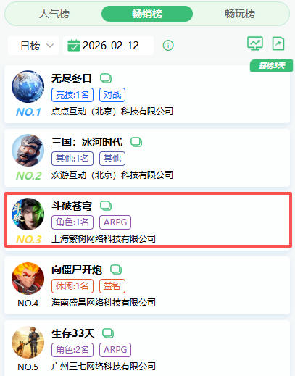Open the 无尽冬日 game thumbnail
Image resolution: width=295 pixels, height=376 pixels.
coord(28,86)
